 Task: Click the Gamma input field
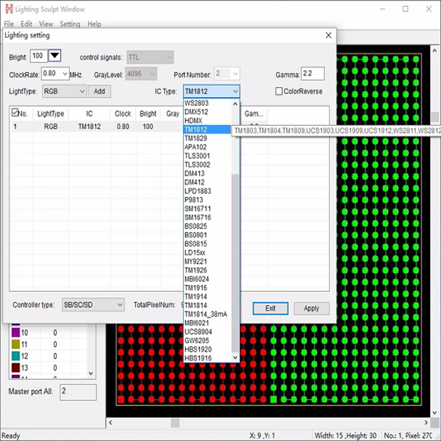pyautogui.click(x=313, y=74)
